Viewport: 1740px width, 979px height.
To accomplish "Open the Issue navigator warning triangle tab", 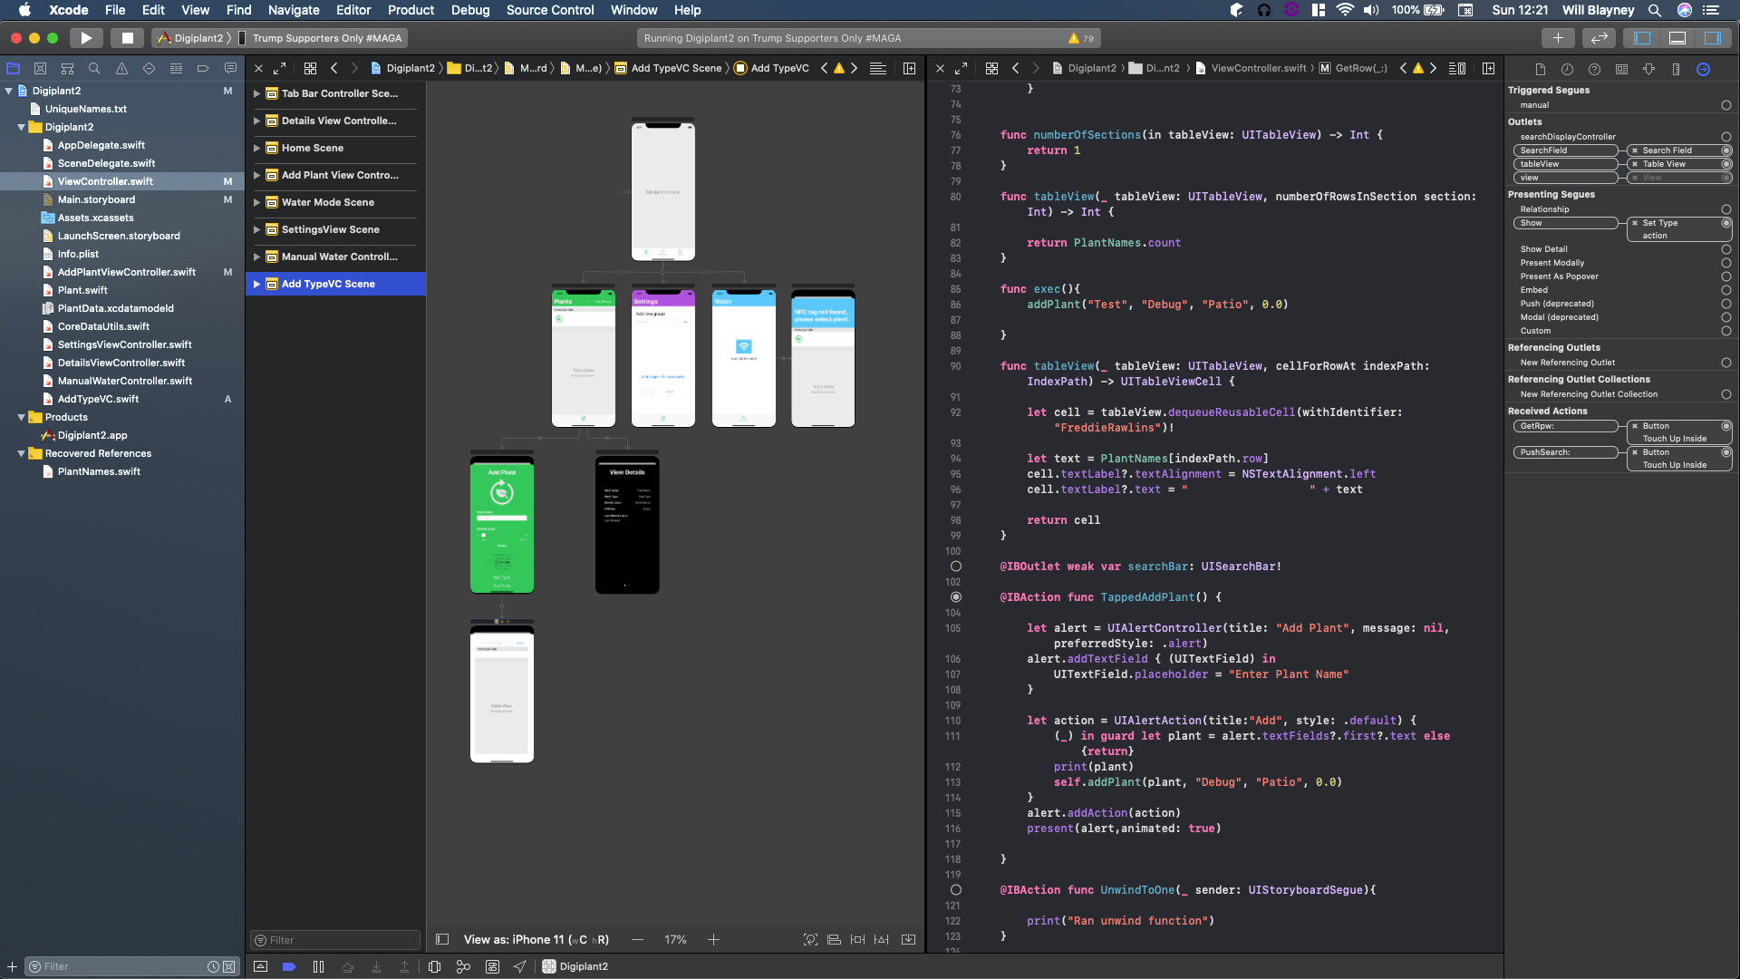I will 121,69.
